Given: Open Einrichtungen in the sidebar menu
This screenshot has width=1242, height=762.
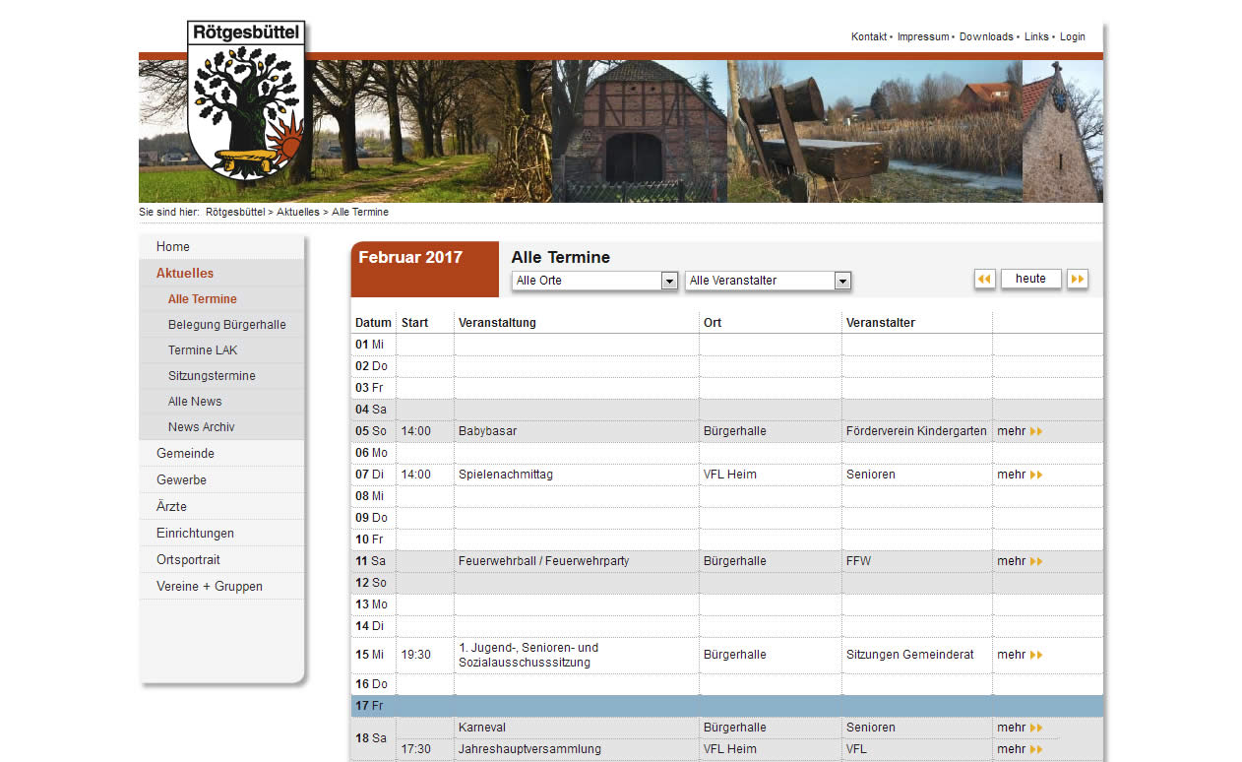Looking at the screenshot, I should point(222,533).
